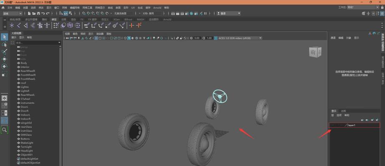Click the pause viewport IPR icon

click(x=205, y=13)
